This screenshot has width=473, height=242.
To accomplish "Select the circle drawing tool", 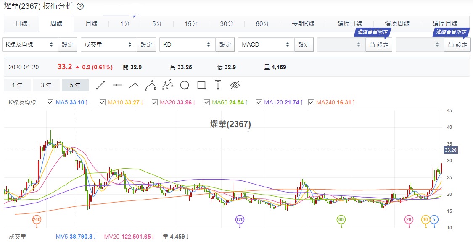I will [185, 85].
